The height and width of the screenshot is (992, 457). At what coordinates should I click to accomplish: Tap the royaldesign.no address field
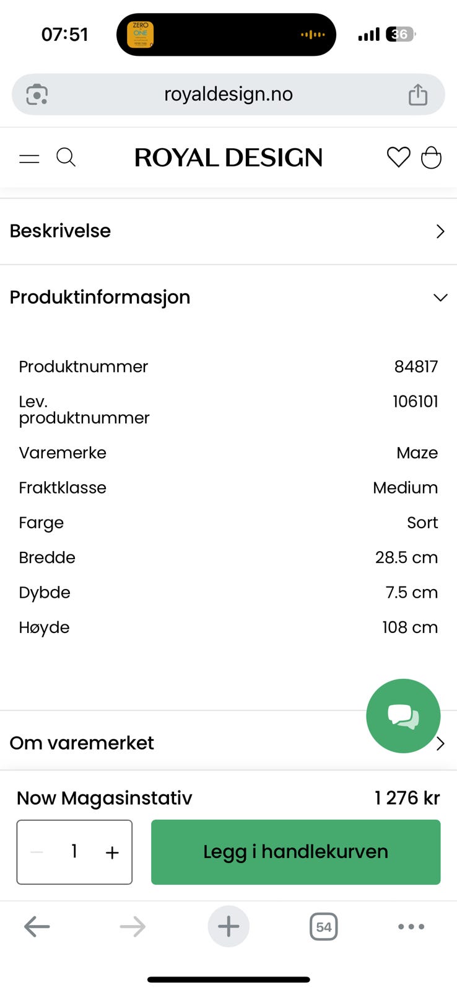[x=228, y=94]
